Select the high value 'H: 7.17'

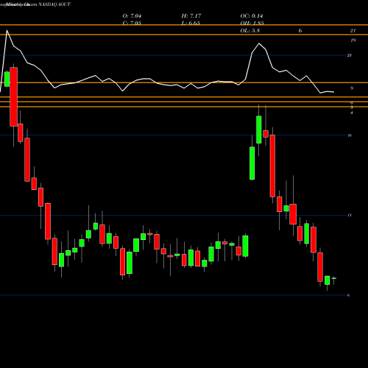[191, 16]
